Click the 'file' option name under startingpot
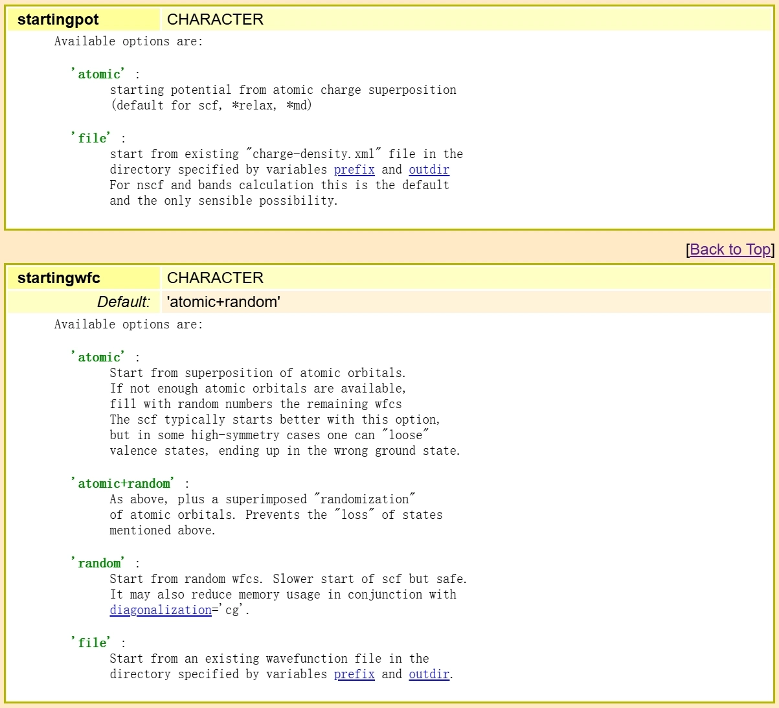 pos(91,138)
